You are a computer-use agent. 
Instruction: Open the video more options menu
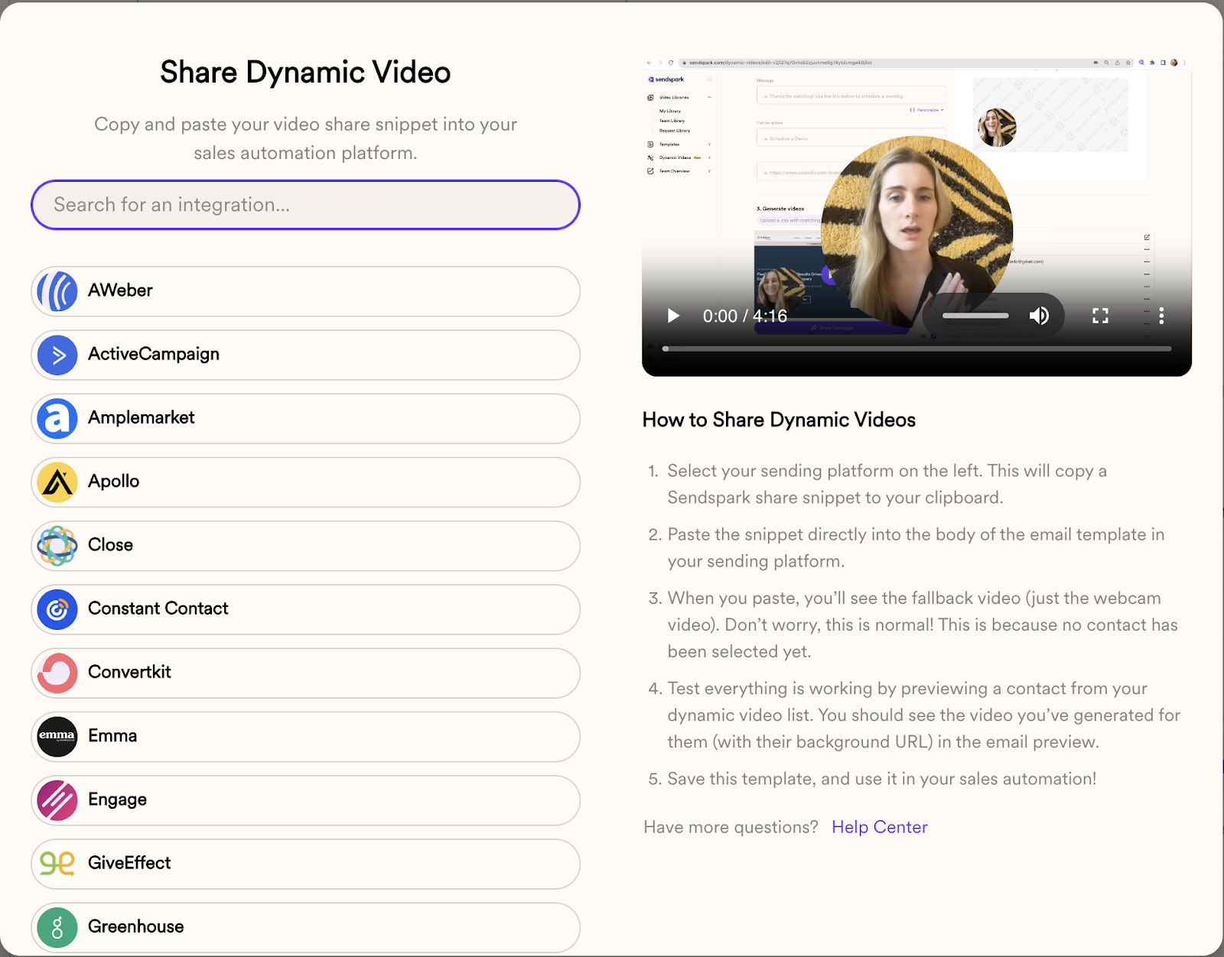(1161, 316)
